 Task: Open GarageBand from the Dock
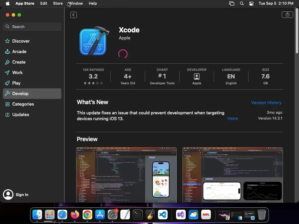click(150, 214)
